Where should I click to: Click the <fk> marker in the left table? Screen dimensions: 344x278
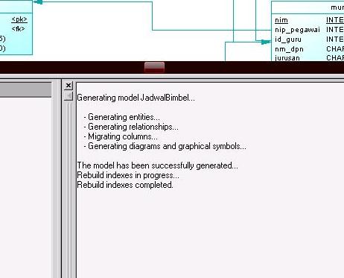19,29
